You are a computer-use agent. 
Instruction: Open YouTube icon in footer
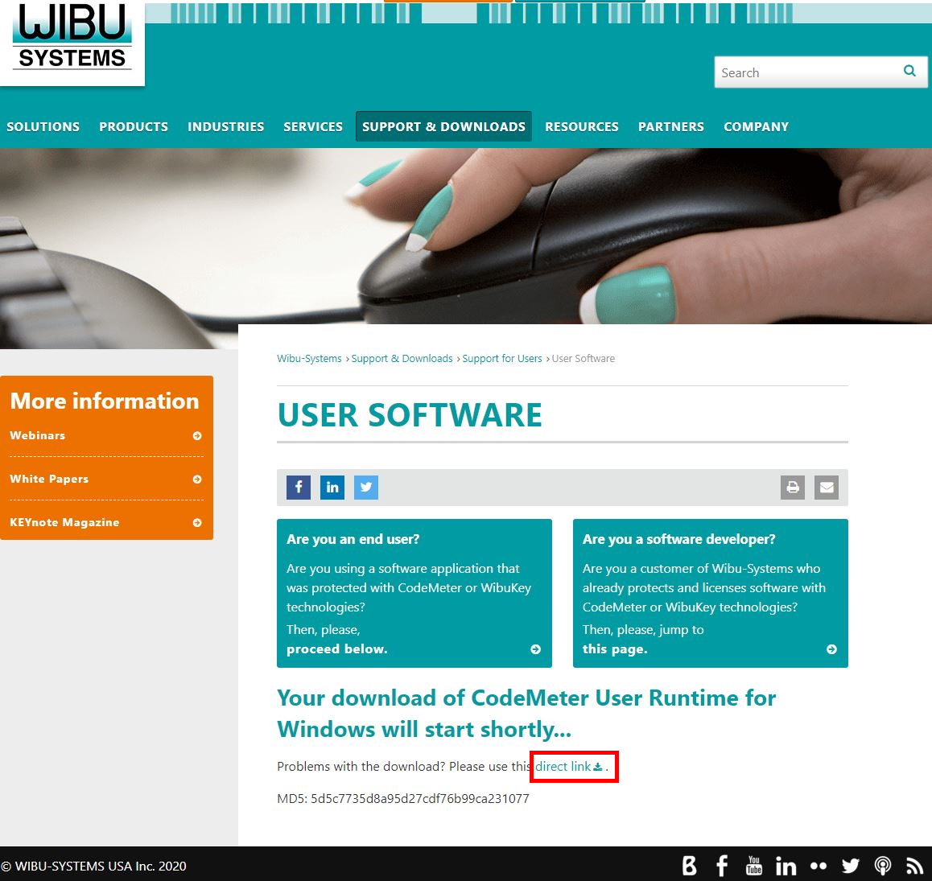click(754, 866)
